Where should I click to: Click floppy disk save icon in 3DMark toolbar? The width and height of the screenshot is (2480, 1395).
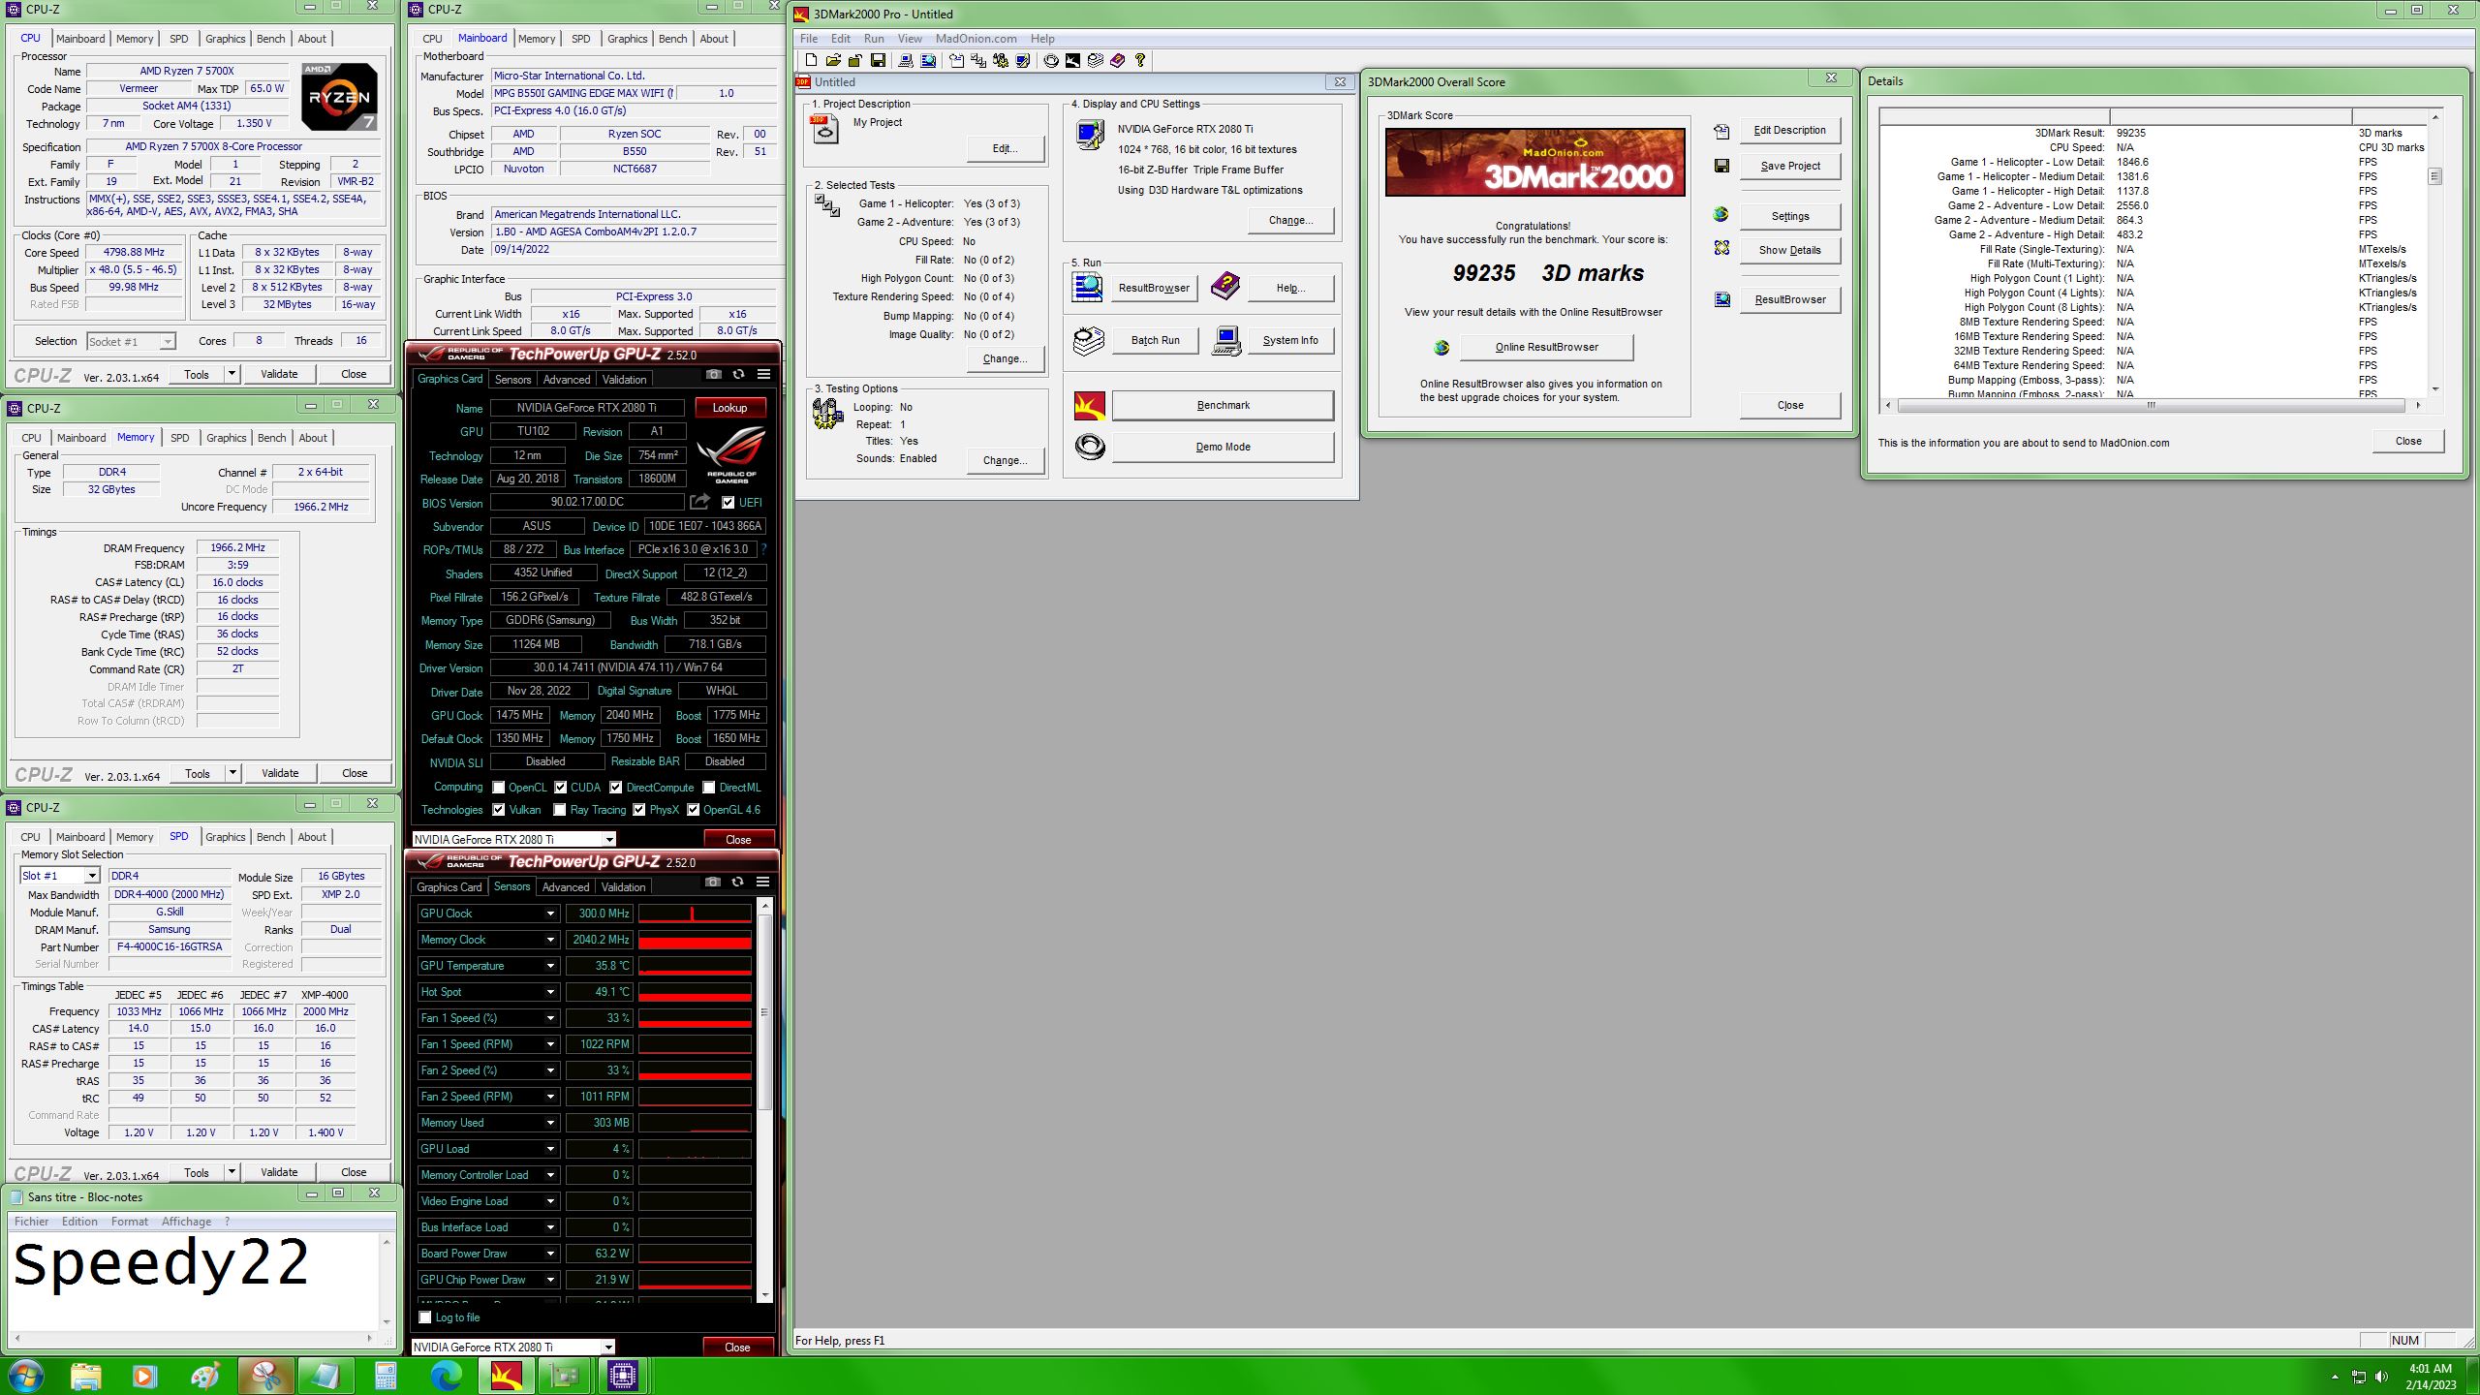(878, 60)
